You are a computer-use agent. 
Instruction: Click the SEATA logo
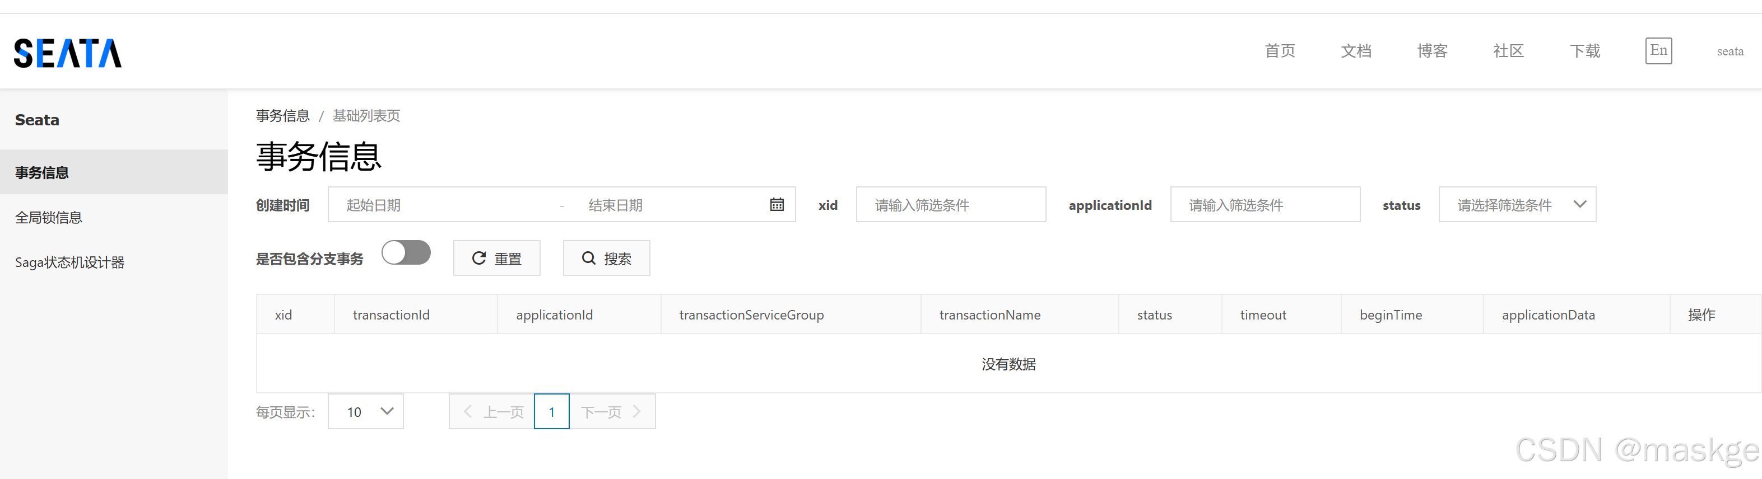coord(68,53)
